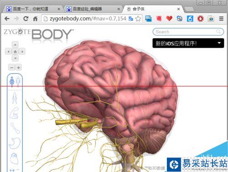Click the yellow optic nerve structure
This screenshot has height=172, width=228.
(77, 123)
